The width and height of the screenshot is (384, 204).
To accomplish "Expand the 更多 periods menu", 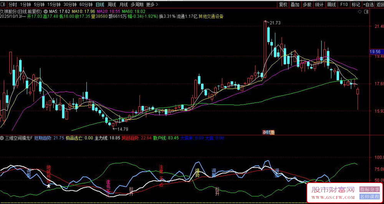I will [152, 4].
